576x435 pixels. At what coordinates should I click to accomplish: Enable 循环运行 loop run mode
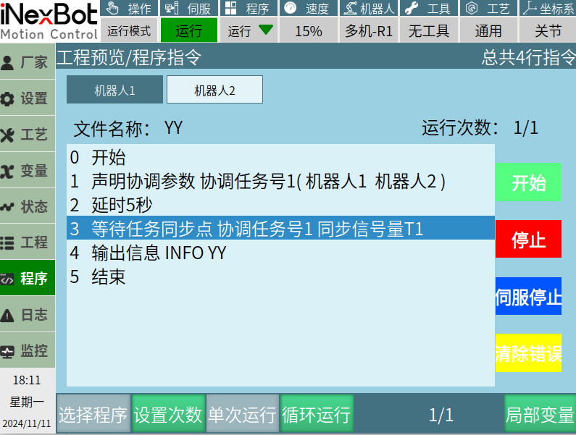pos(317,415)
